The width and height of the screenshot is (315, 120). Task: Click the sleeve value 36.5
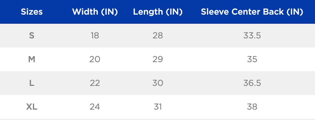click(x=252, y=83)
